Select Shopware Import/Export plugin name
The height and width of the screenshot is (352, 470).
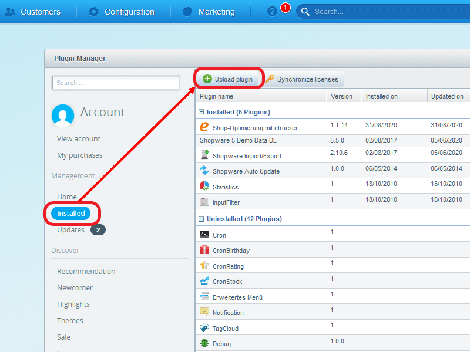[247, 156]
